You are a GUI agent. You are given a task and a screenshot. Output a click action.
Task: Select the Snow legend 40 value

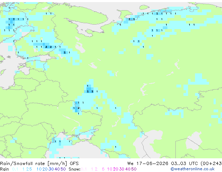point(128,169)
